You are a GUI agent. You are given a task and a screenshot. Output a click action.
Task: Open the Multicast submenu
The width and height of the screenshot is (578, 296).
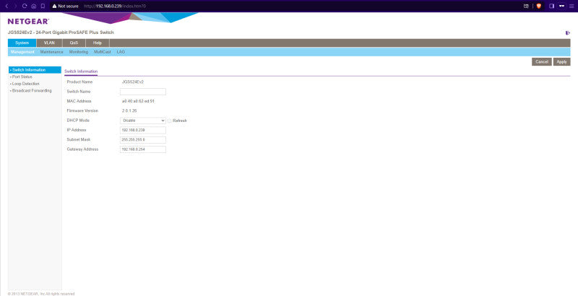102,52
